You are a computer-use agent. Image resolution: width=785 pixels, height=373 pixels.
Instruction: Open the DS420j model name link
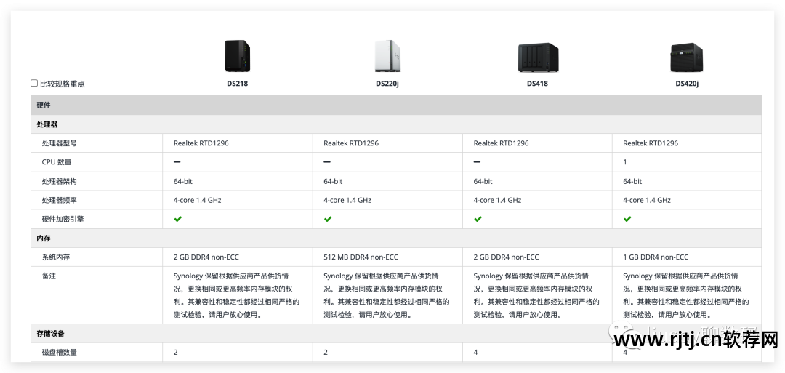click(x=686, y=84)
